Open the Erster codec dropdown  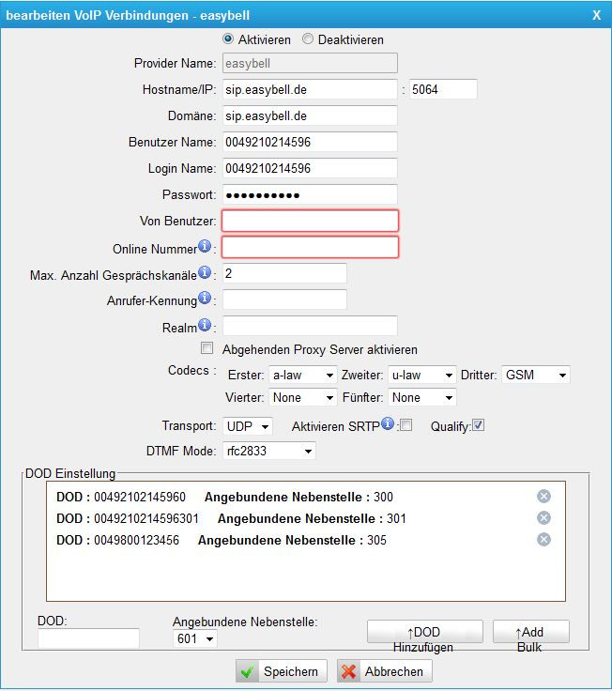pyautogui.click(x=302, y=375)
